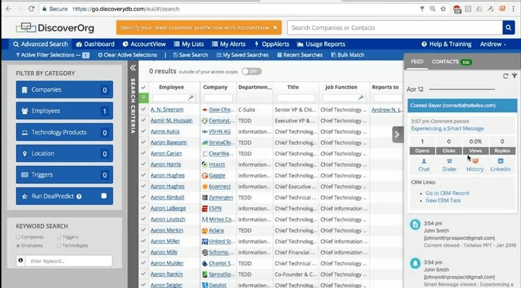Click the search magnifier button
This screenshot has width=521, height=288.
tap(509, 27)
